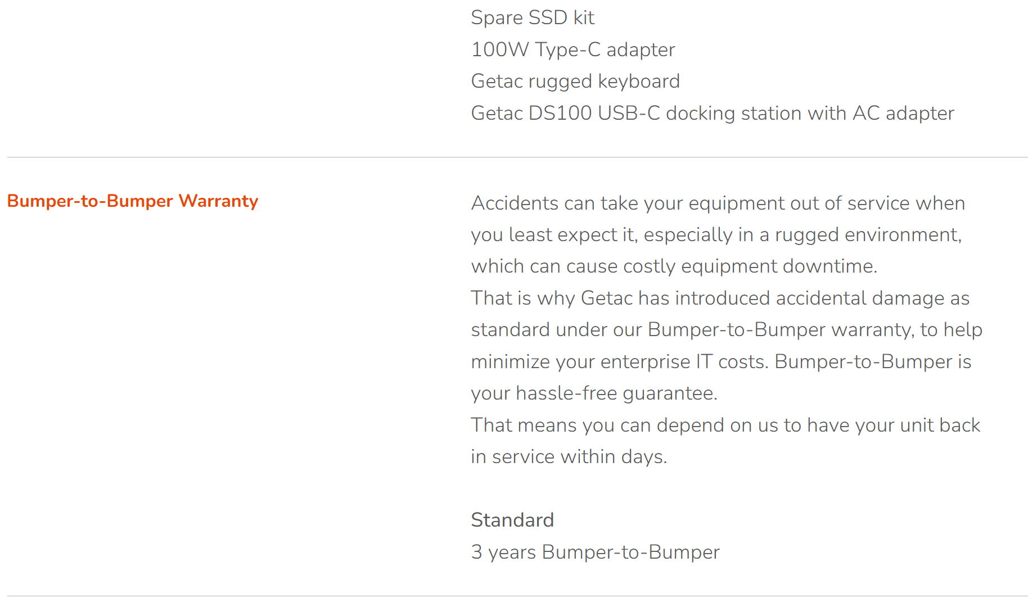Click the Bumper-to-Bumper Warranty heading

[x=133, y=201]
